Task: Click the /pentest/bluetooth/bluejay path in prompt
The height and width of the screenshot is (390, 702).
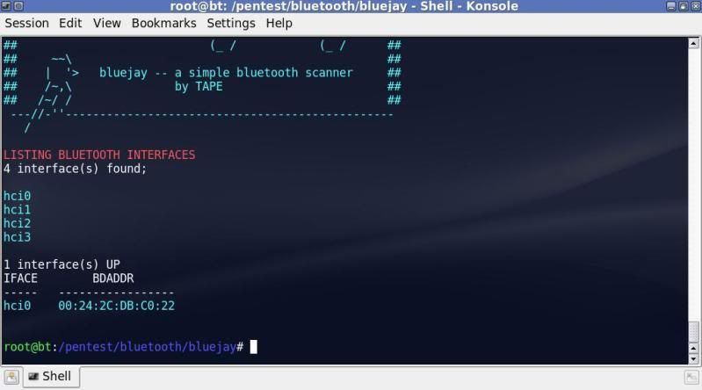Action: tap(148, 347)
